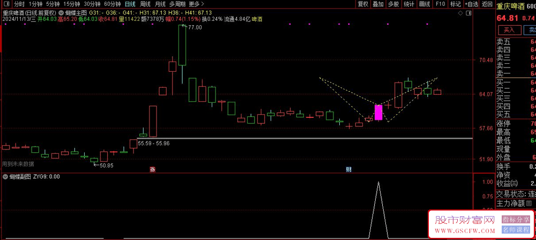Click the 财 marker below the chart
This screenshot has width=536, height=240.
coord(348,170)
